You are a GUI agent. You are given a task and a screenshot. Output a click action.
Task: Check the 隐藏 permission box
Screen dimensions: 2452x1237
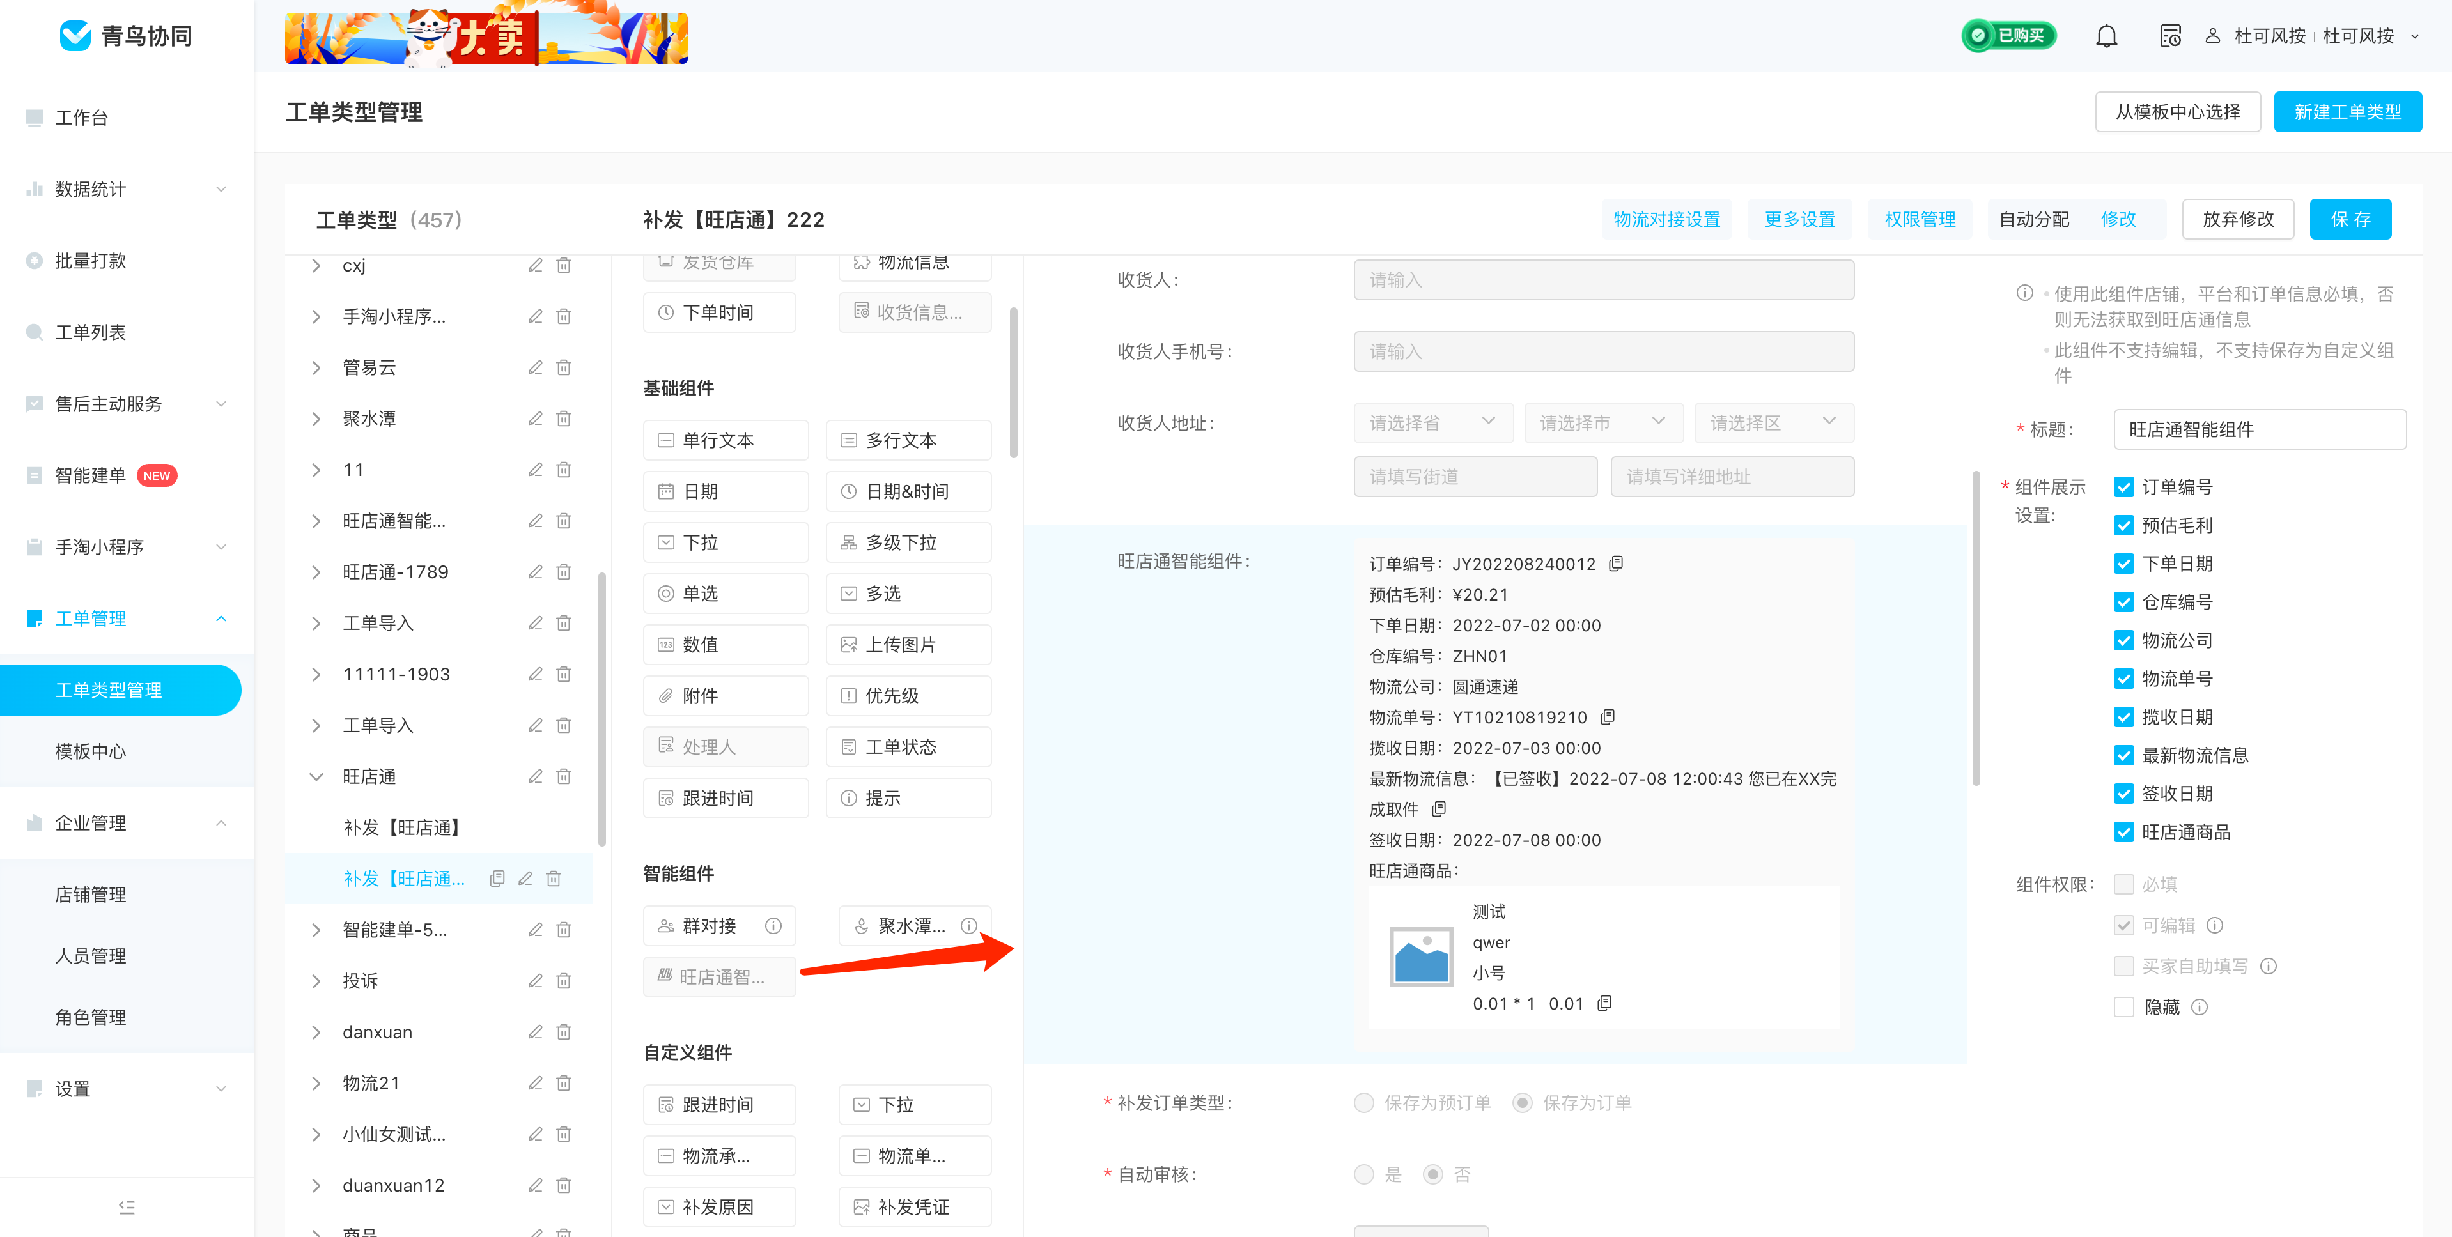pos(2123,1007)
